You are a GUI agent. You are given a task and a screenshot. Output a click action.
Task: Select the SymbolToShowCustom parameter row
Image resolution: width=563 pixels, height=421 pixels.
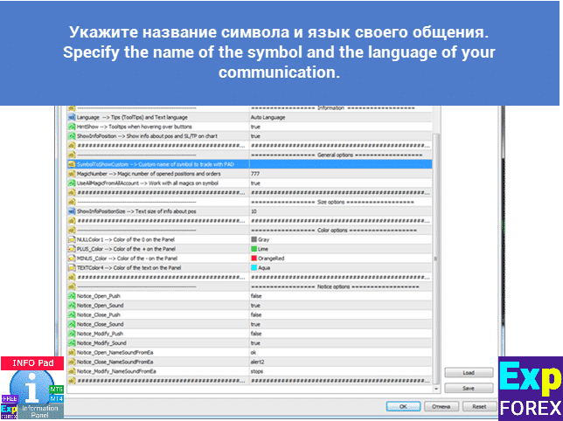click(x=157, y=164)
